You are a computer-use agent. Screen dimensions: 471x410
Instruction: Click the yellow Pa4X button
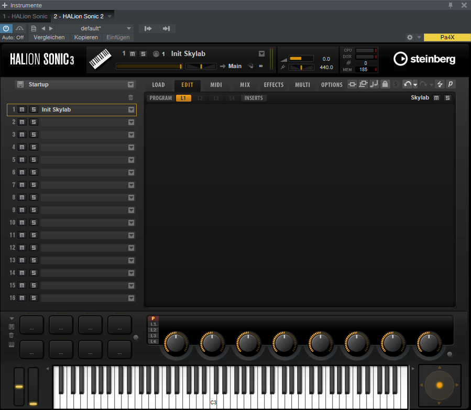point(447,37)
